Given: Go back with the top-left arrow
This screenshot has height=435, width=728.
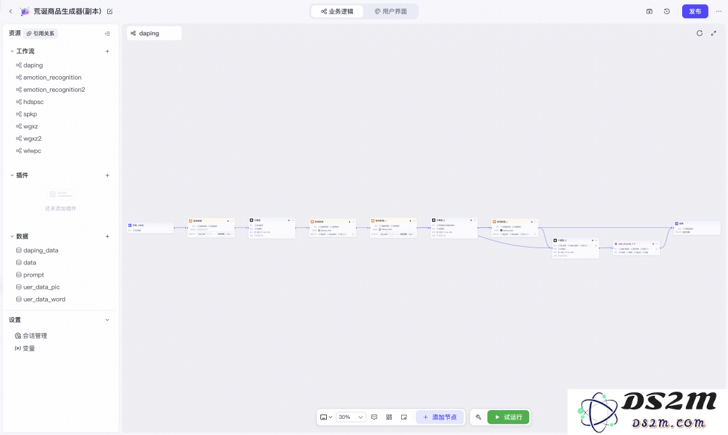Looking at the screenshot, I should tap(11, 11).
